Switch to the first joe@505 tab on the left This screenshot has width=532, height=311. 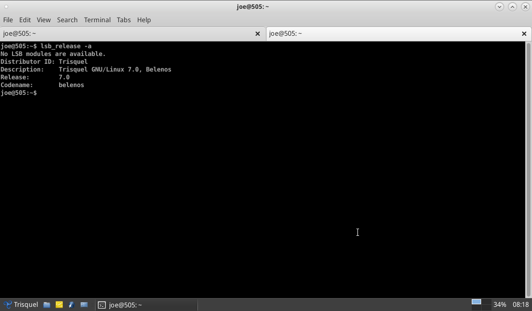pyautogui.click(x=132, y=34)
